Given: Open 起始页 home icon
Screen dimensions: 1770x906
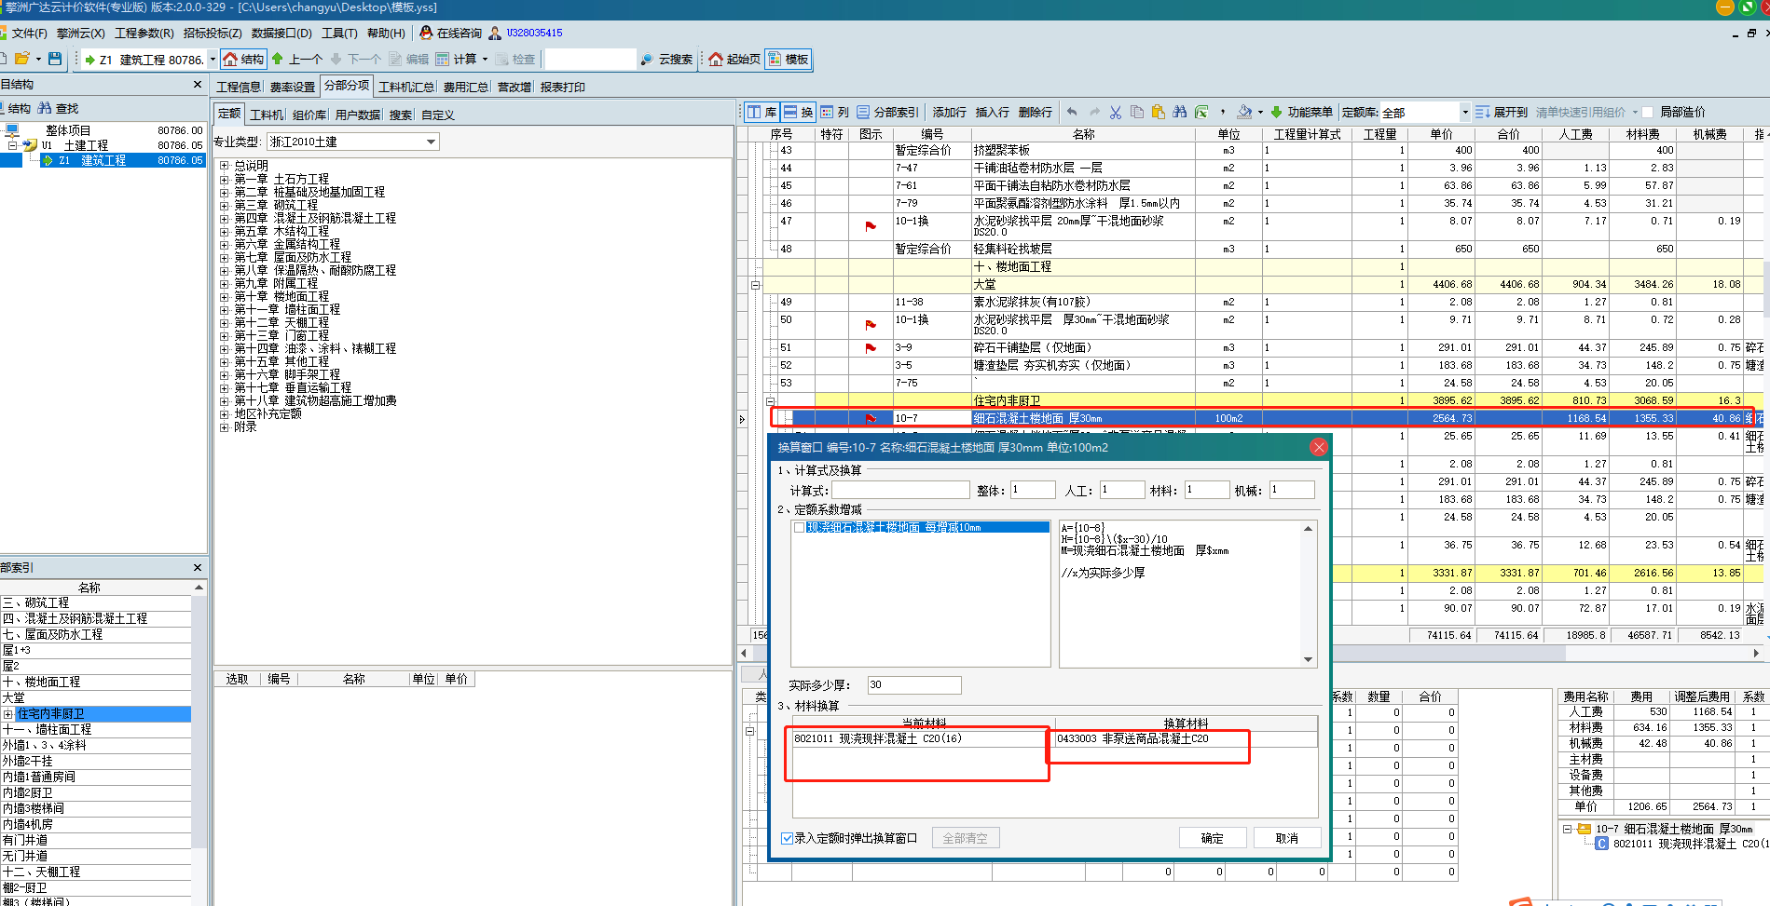Looking at the screenshot, I should (x=716, y=59).
